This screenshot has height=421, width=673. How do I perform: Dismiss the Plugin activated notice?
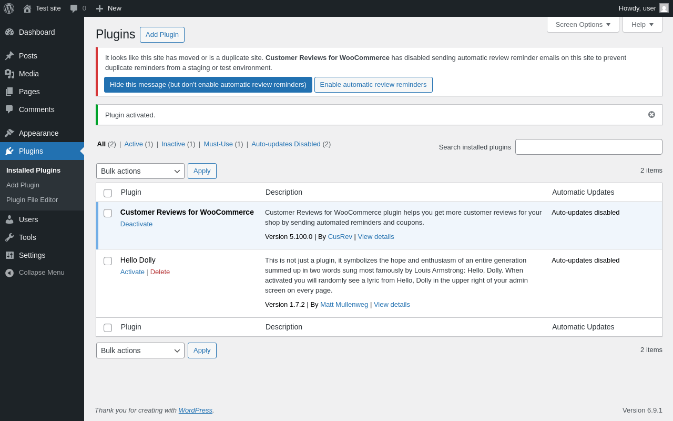pyautogui.click(x=651, y=115)
